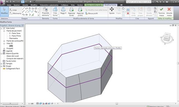Click the red Annulla massa cross
This screenshot has height=107, width=179.
point(169,9)
